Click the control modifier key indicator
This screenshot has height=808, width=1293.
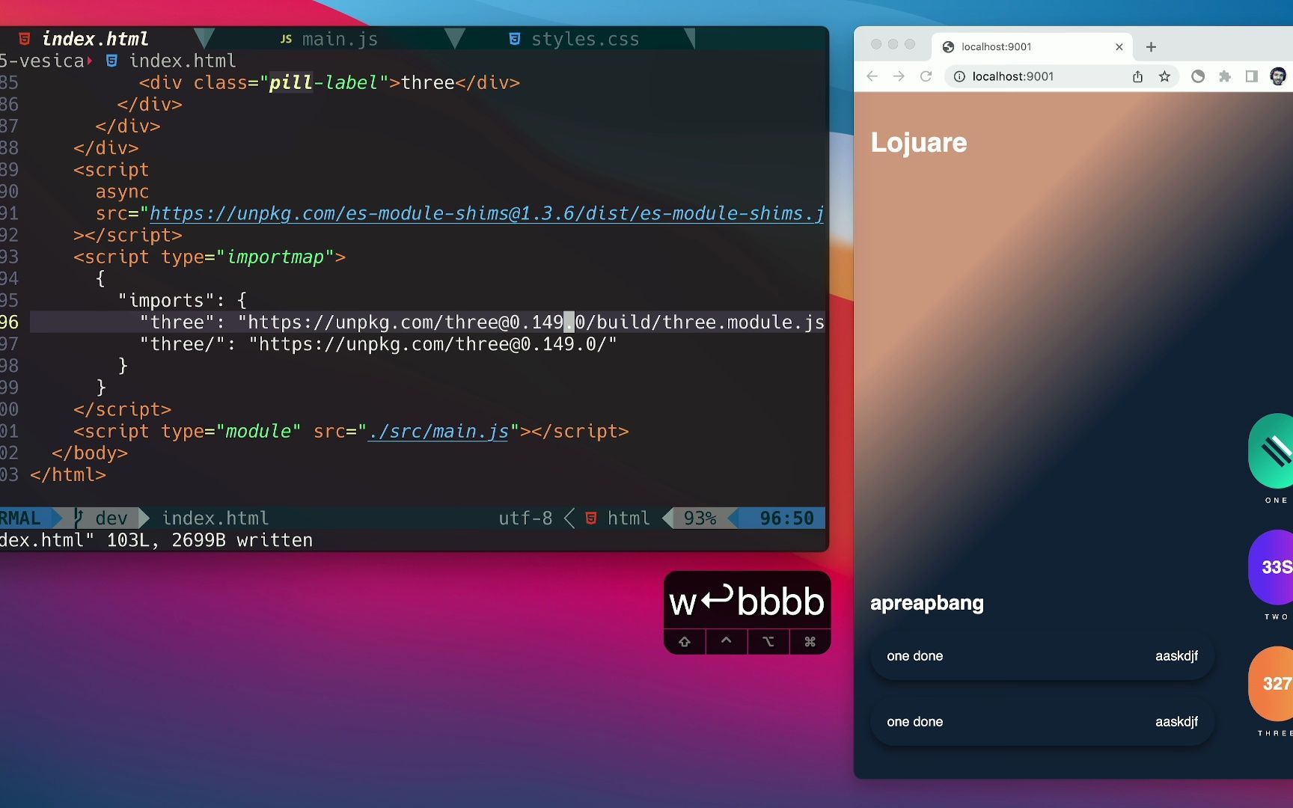coord(726,641)
